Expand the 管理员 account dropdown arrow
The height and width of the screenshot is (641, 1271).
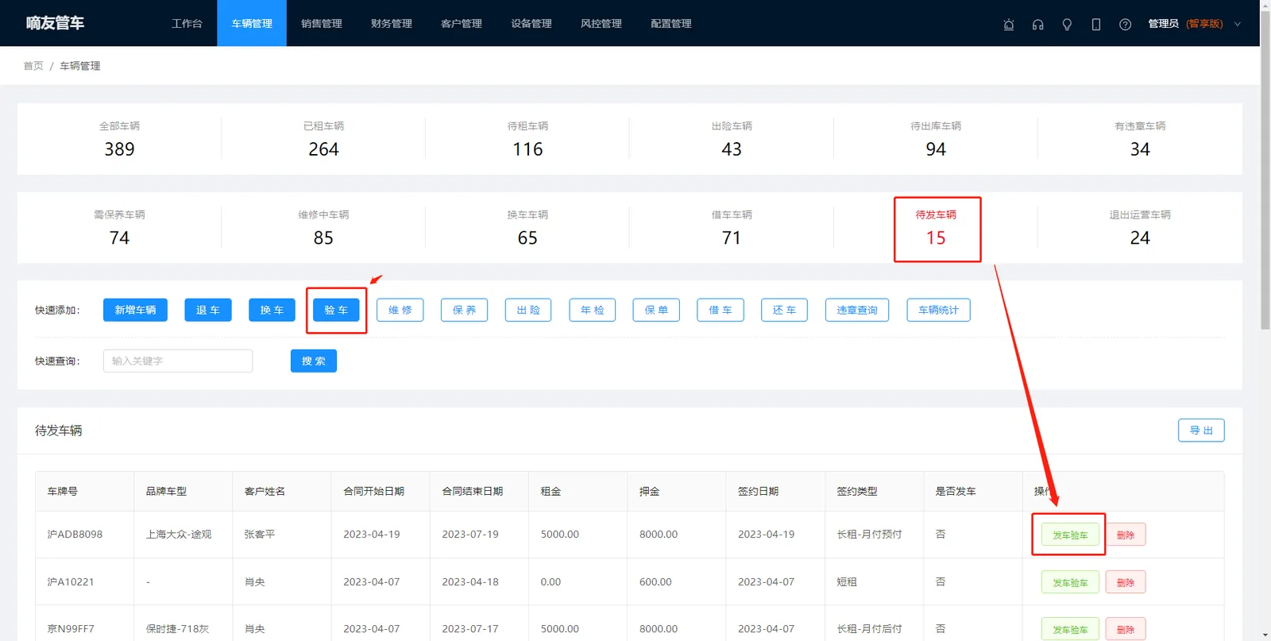(1237, 24)
